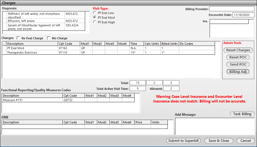Screen dimensions: 257x147
Task: Click the Total Active Visit Time field
Action: point(138,88)
